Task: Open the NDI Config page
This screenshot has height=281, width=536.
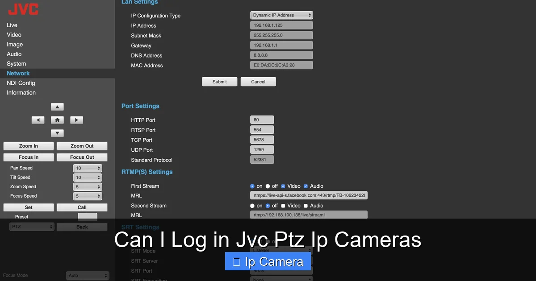Action: pos(21,83)
